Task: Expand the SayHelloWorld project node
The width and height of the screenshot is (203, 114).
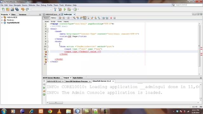Action: [2, 23]
